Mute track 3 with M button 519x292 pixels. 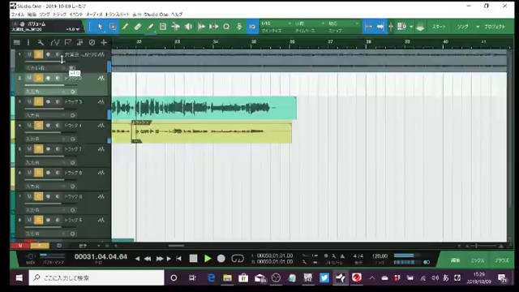pyautogui.click(x=29, y=101)
